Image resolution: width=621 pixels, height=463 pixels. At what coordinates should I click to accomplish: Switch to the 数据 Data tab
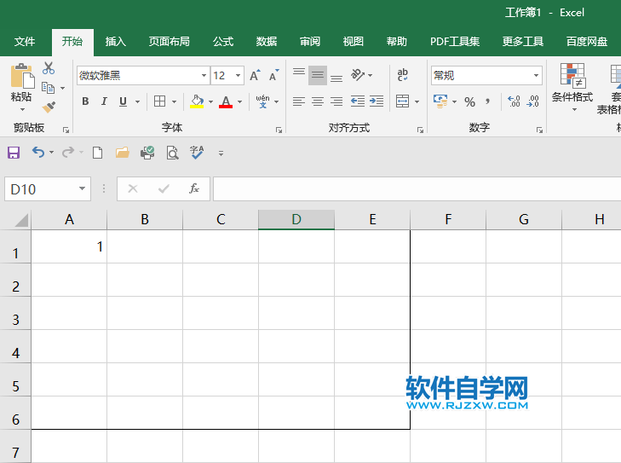click(267, 41)
